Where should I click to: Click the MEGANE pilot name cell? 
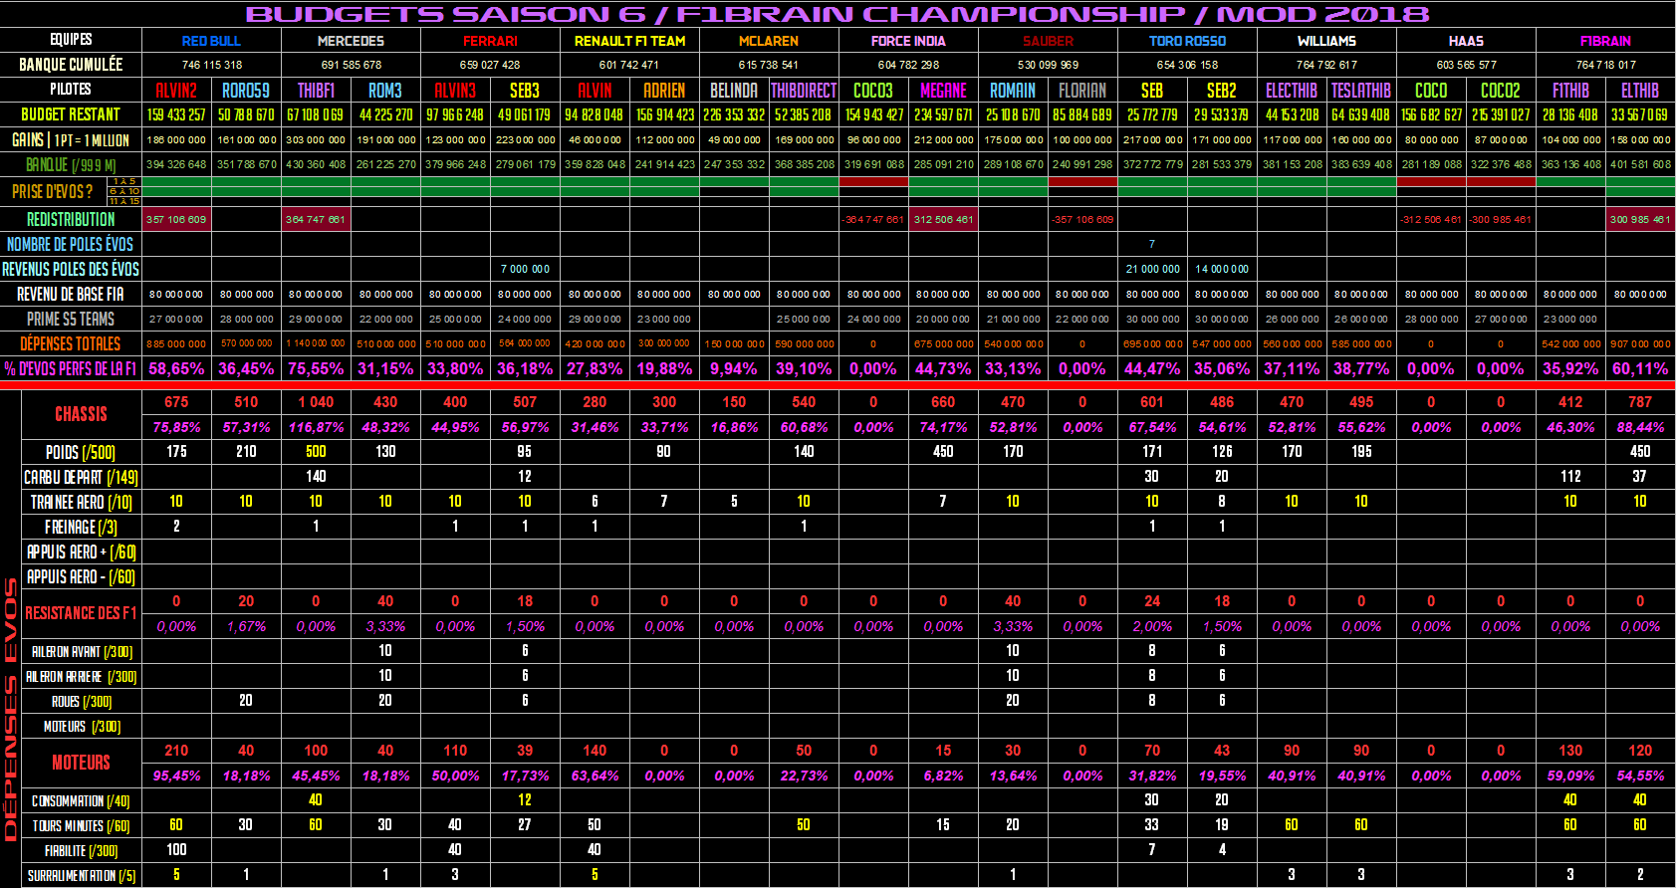point(943,90)
